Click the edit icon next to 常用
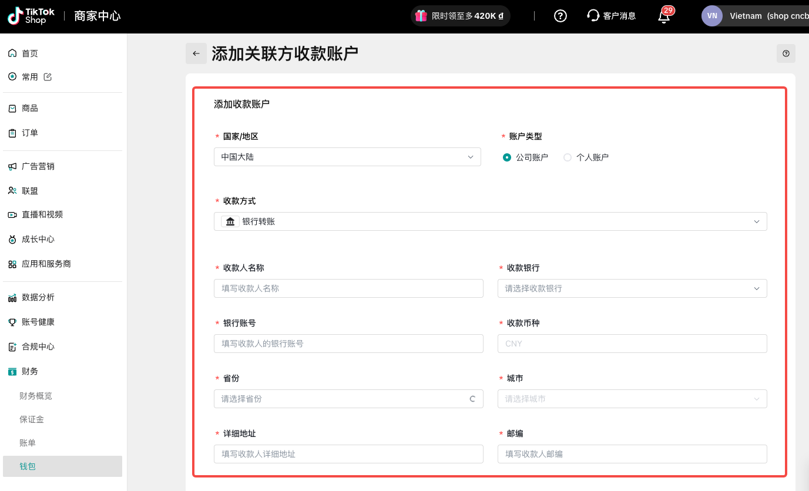The height and width of the screenshot is (491, 809). [48, 77]
